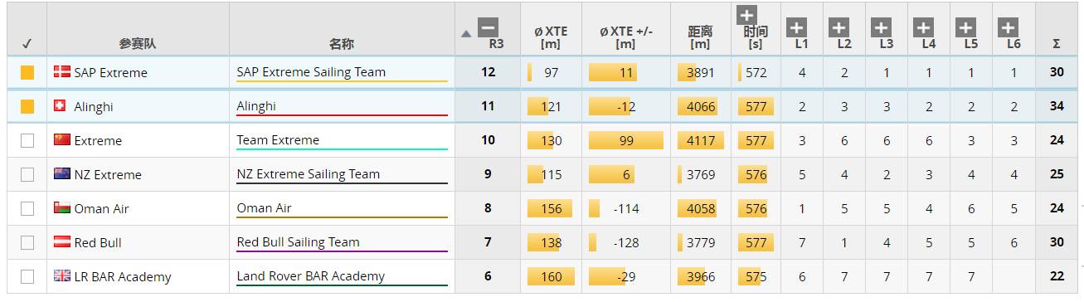1084x302 pixels.
Task: Expand the L3 leg plus icon
Action: coord(881,27)
